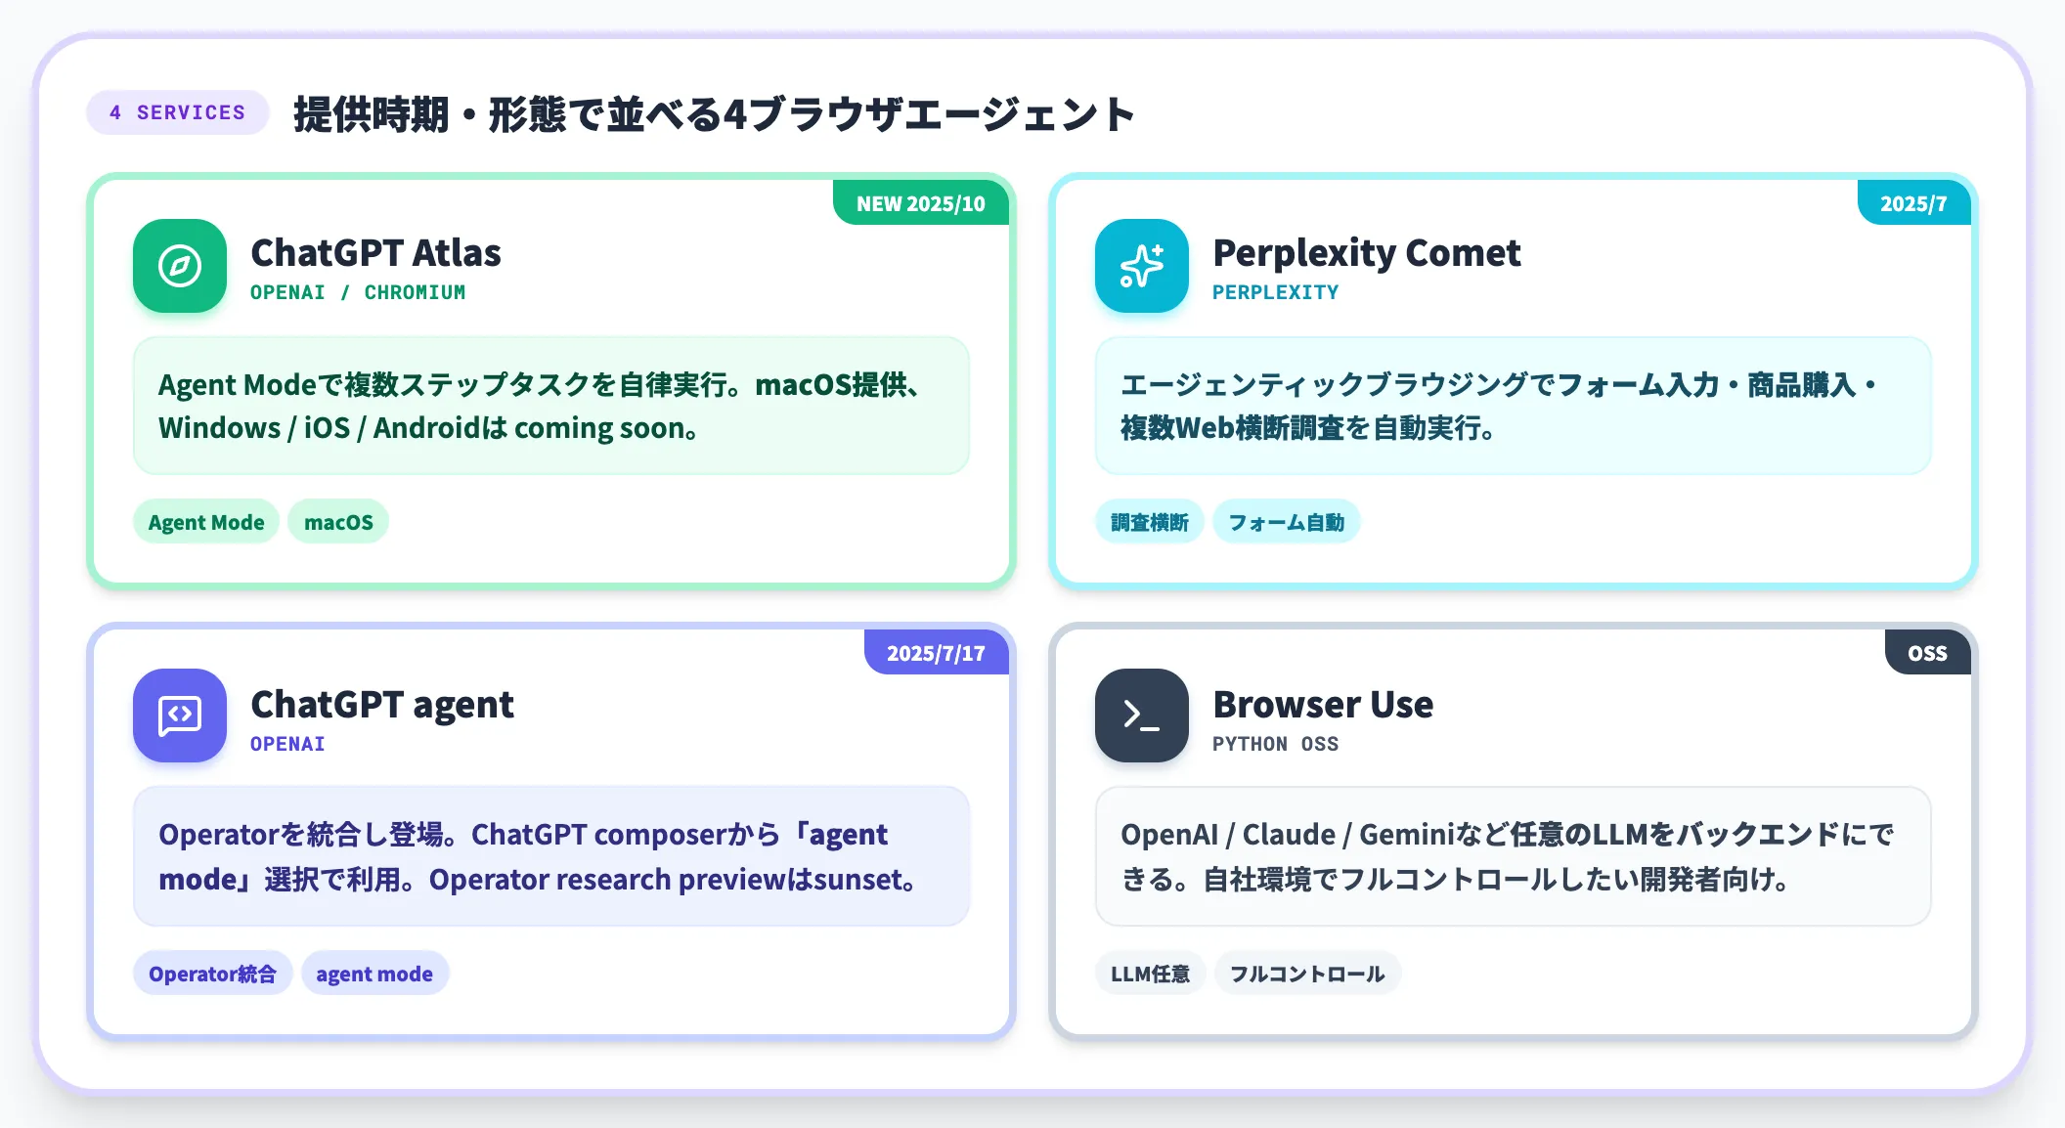This screenshot has width=2065, height=1128.
Task: Click the Perplexity Comet sparkle icon
Action: [1142, 266]
